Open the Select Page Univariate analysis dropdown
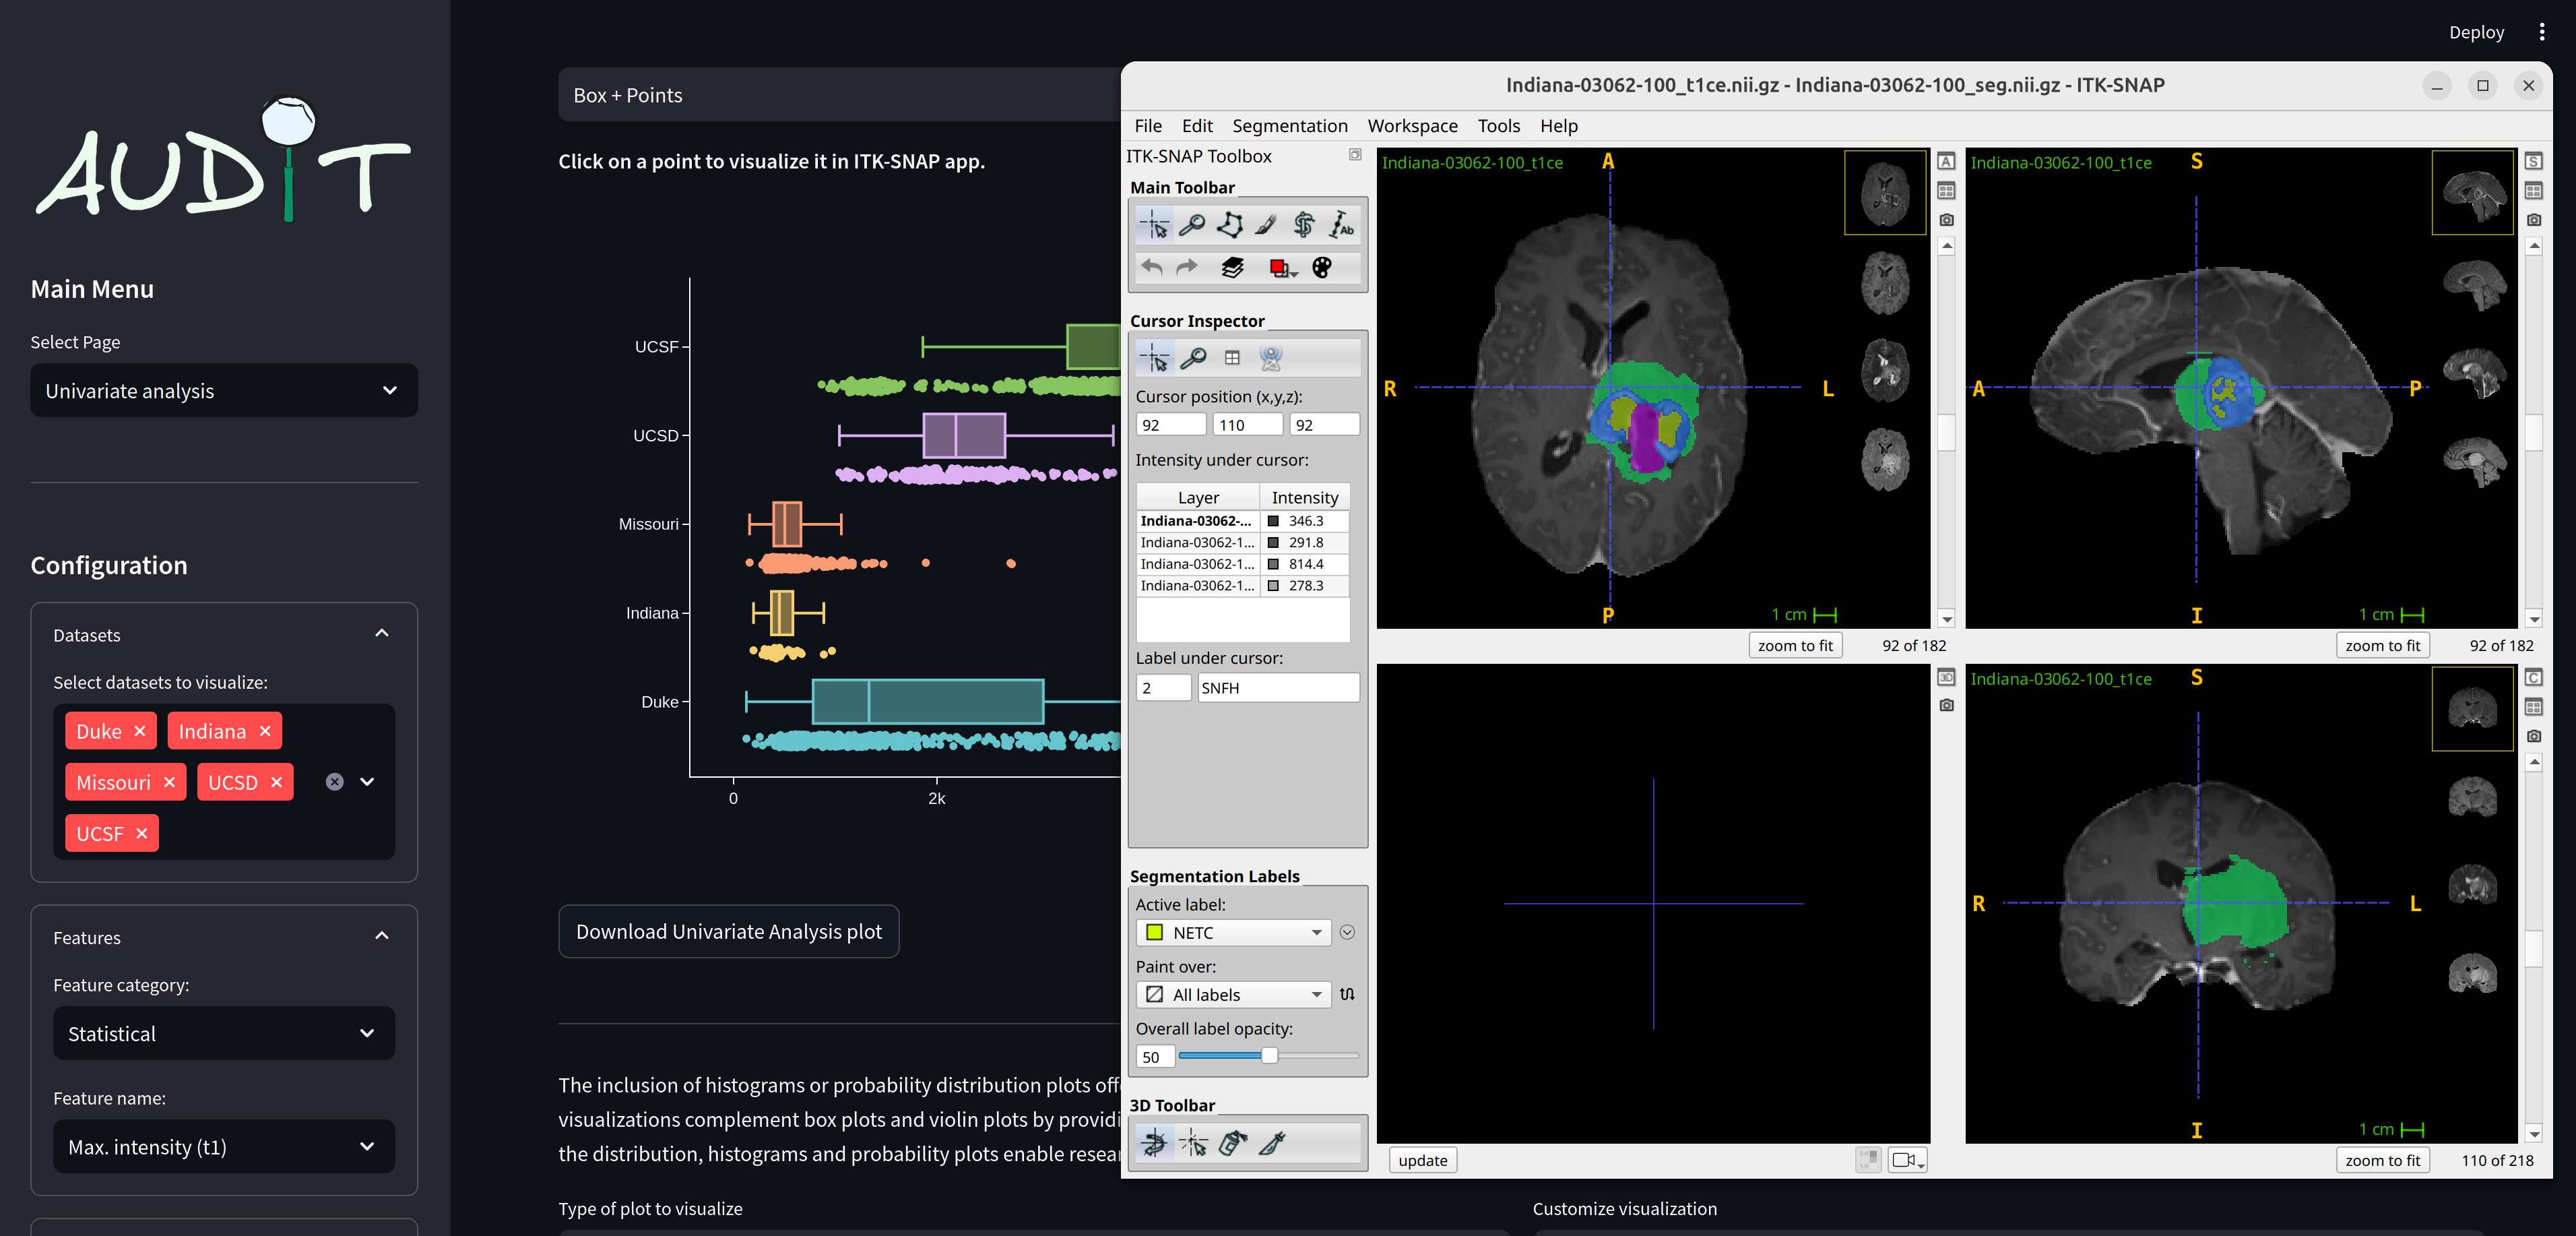The image size is (2576, 1236). pos(223,390)
